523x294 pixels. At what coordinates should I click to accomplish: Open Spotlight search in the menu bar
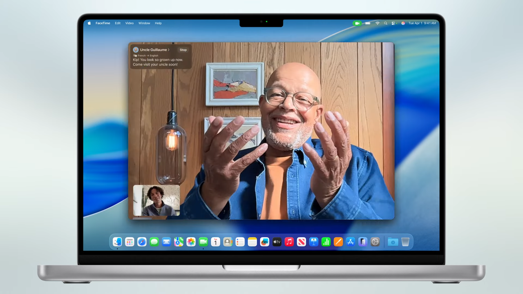click(386, 23)
